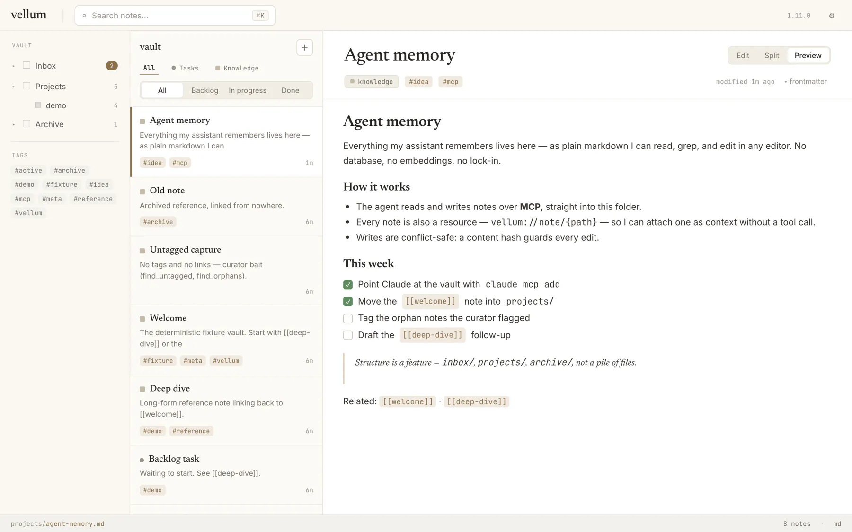Click the projects/agent-memory.md path in status bar
Viewport: 852px width, 532px height.
[58, 523]
